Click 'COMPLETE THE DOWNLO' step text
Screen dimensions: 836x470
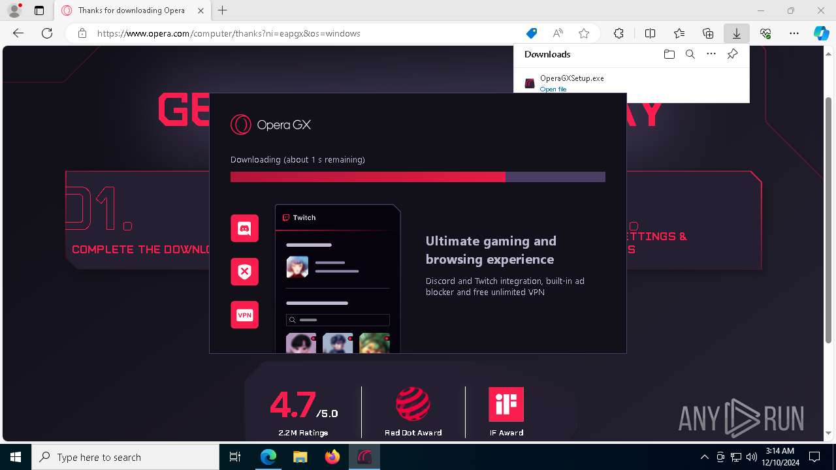point(140,249)
